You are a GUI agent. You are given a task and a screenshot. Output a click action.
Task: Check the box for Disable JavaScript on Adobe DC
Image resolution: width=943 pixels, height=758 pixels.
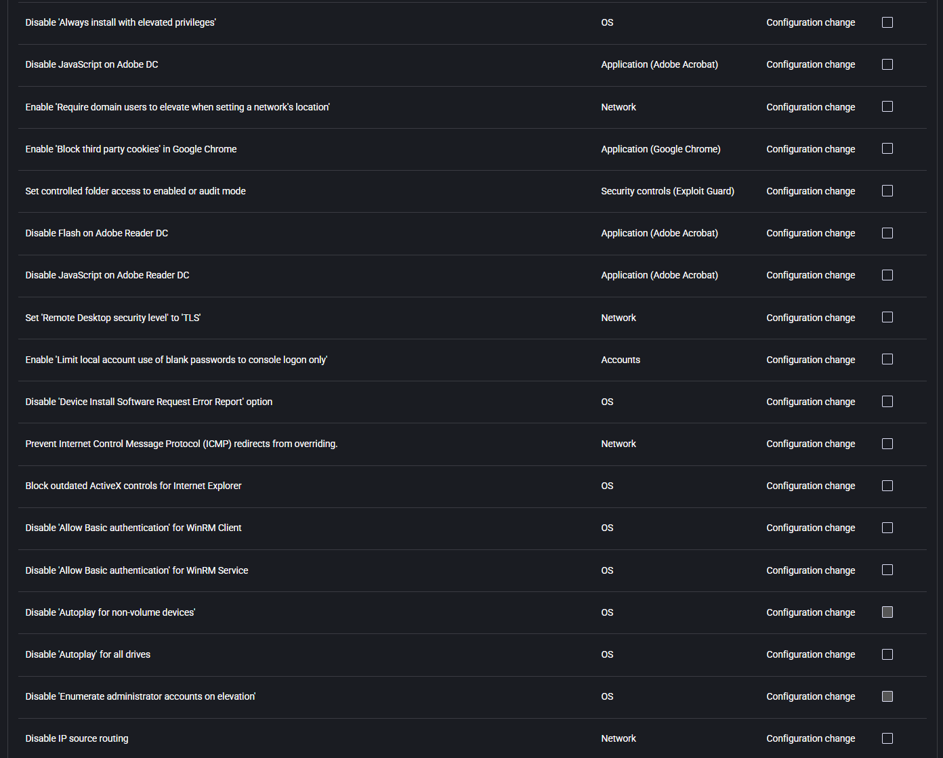point(887,64)
